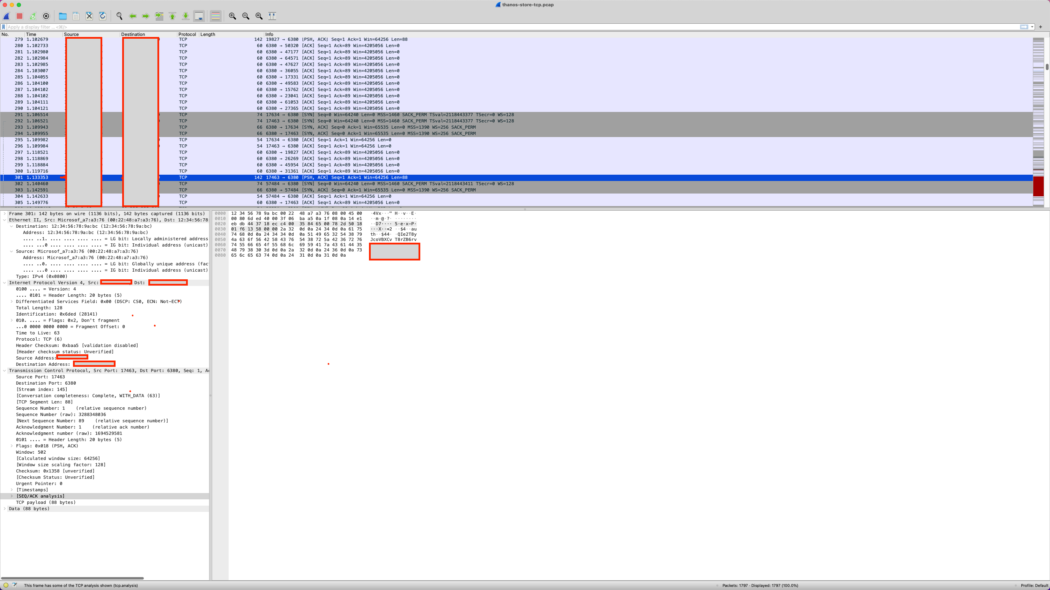1050x590 pixels.
Task: Reload this capture file
Action: point(102,16)
